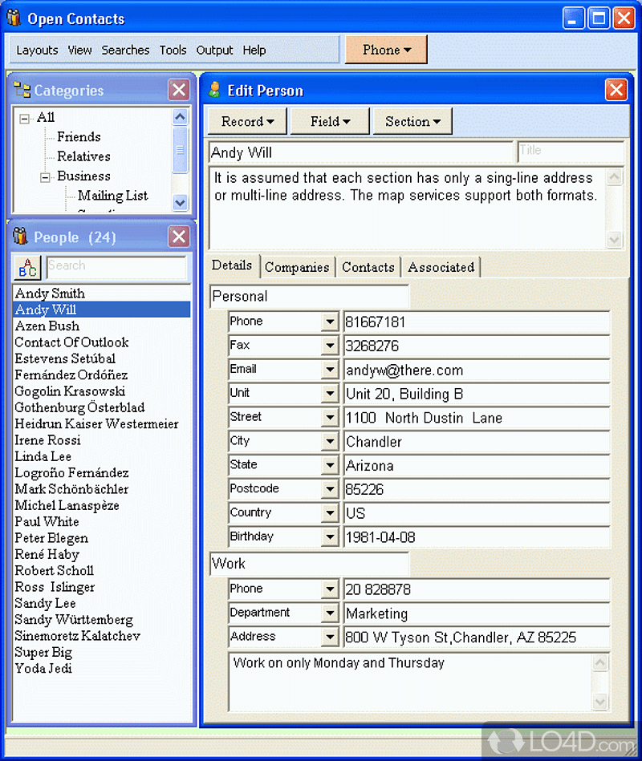Image resolution: width=642 pixels, height=761 pixels.
Task: Collapse the Business category tree node
Action: tap(45, 177)
